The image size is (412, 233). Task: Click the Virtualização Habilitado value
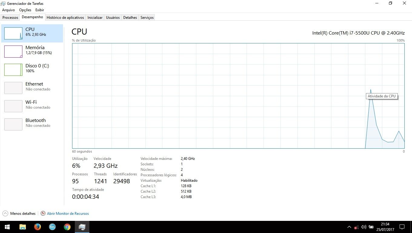tap(189, 181)
